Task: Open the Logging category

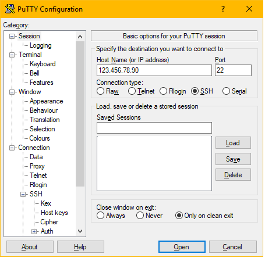Action: 41,45
